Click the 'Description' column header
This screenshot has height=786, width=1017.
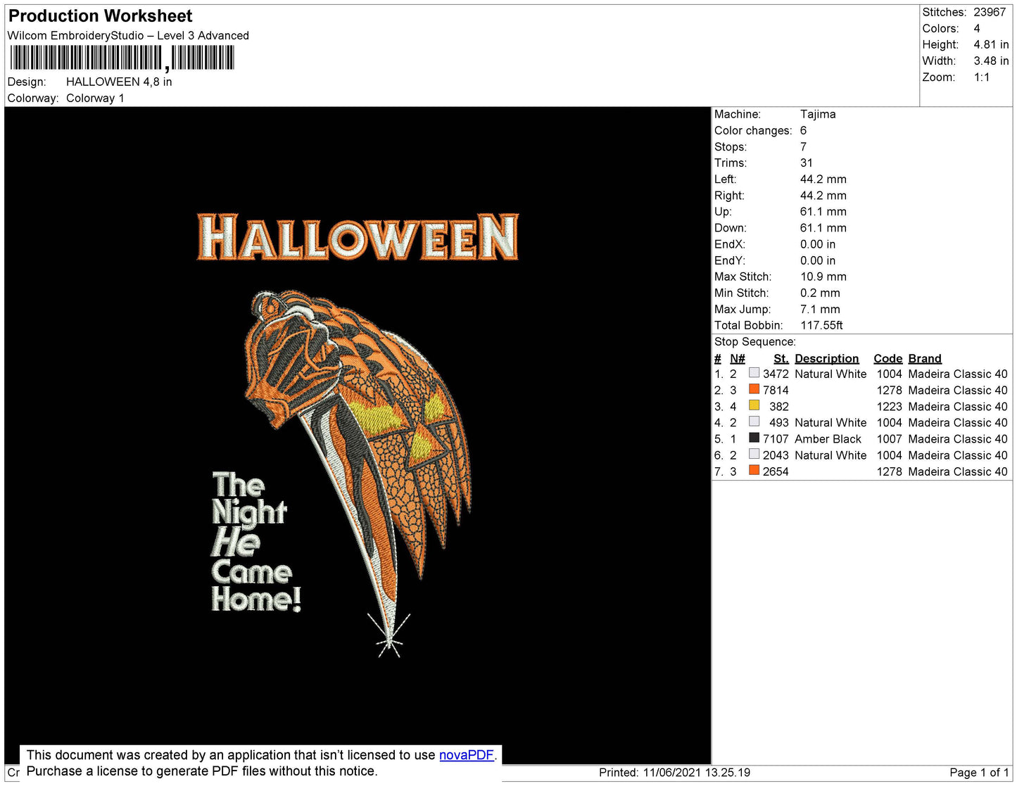pyautogui.click(x=827, y=358)
